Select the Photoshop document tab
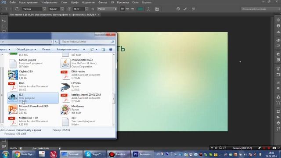 [x=53, y=14]
